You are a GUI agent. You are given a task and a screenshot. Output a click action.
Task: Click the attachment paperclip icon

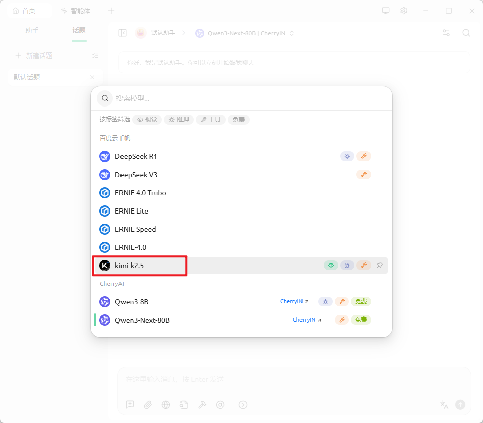click(148, 404)
